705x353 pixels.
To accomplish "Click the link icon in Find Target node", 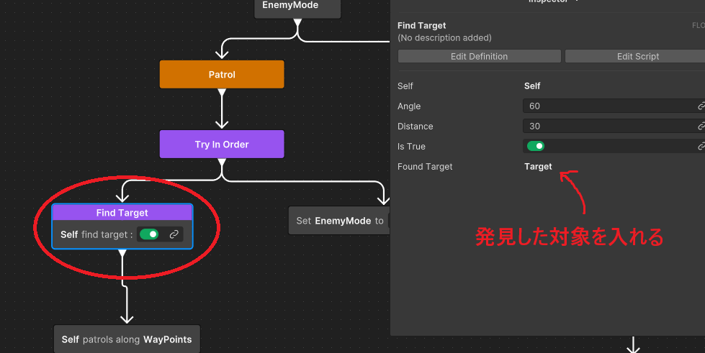I will tap(174, 234).
